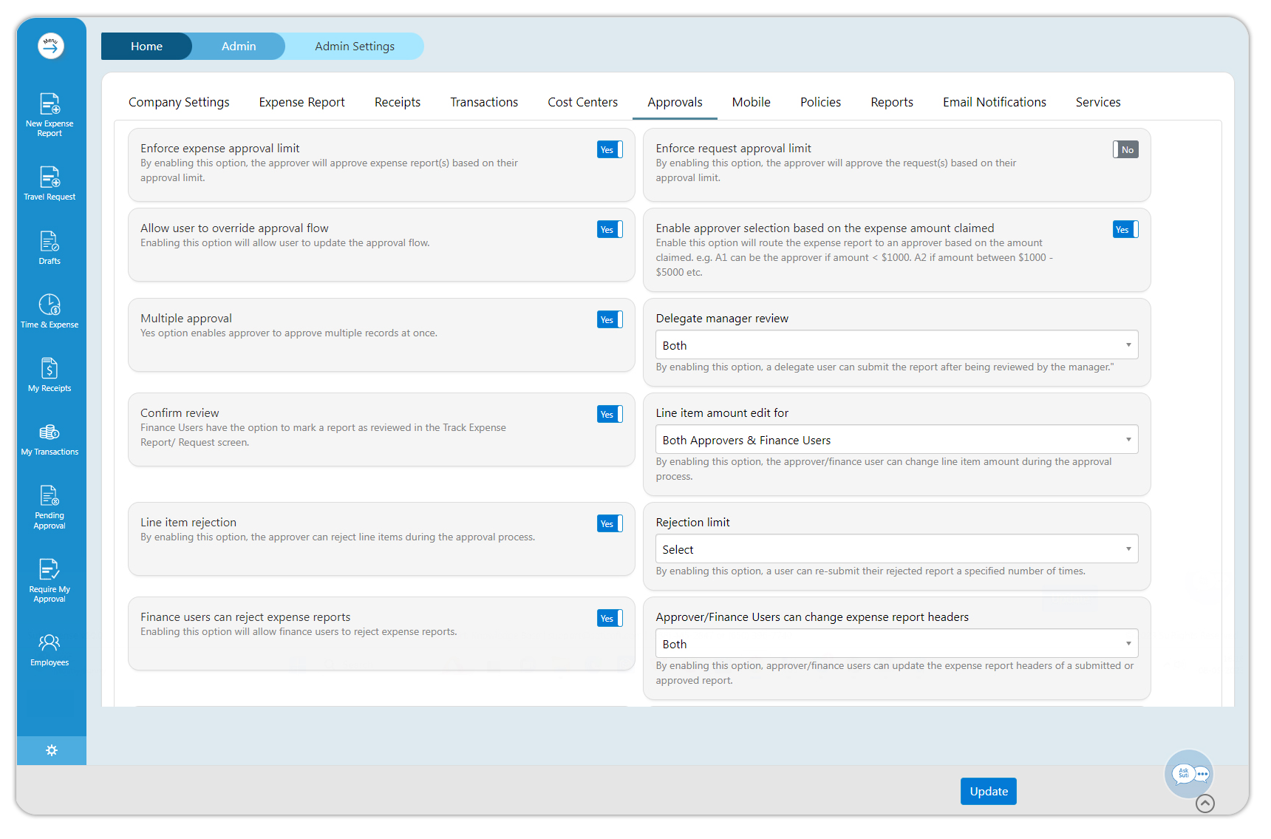Open New Expense Report from sidebar
The image size is (1271, 839).
[x=50, y=114]
